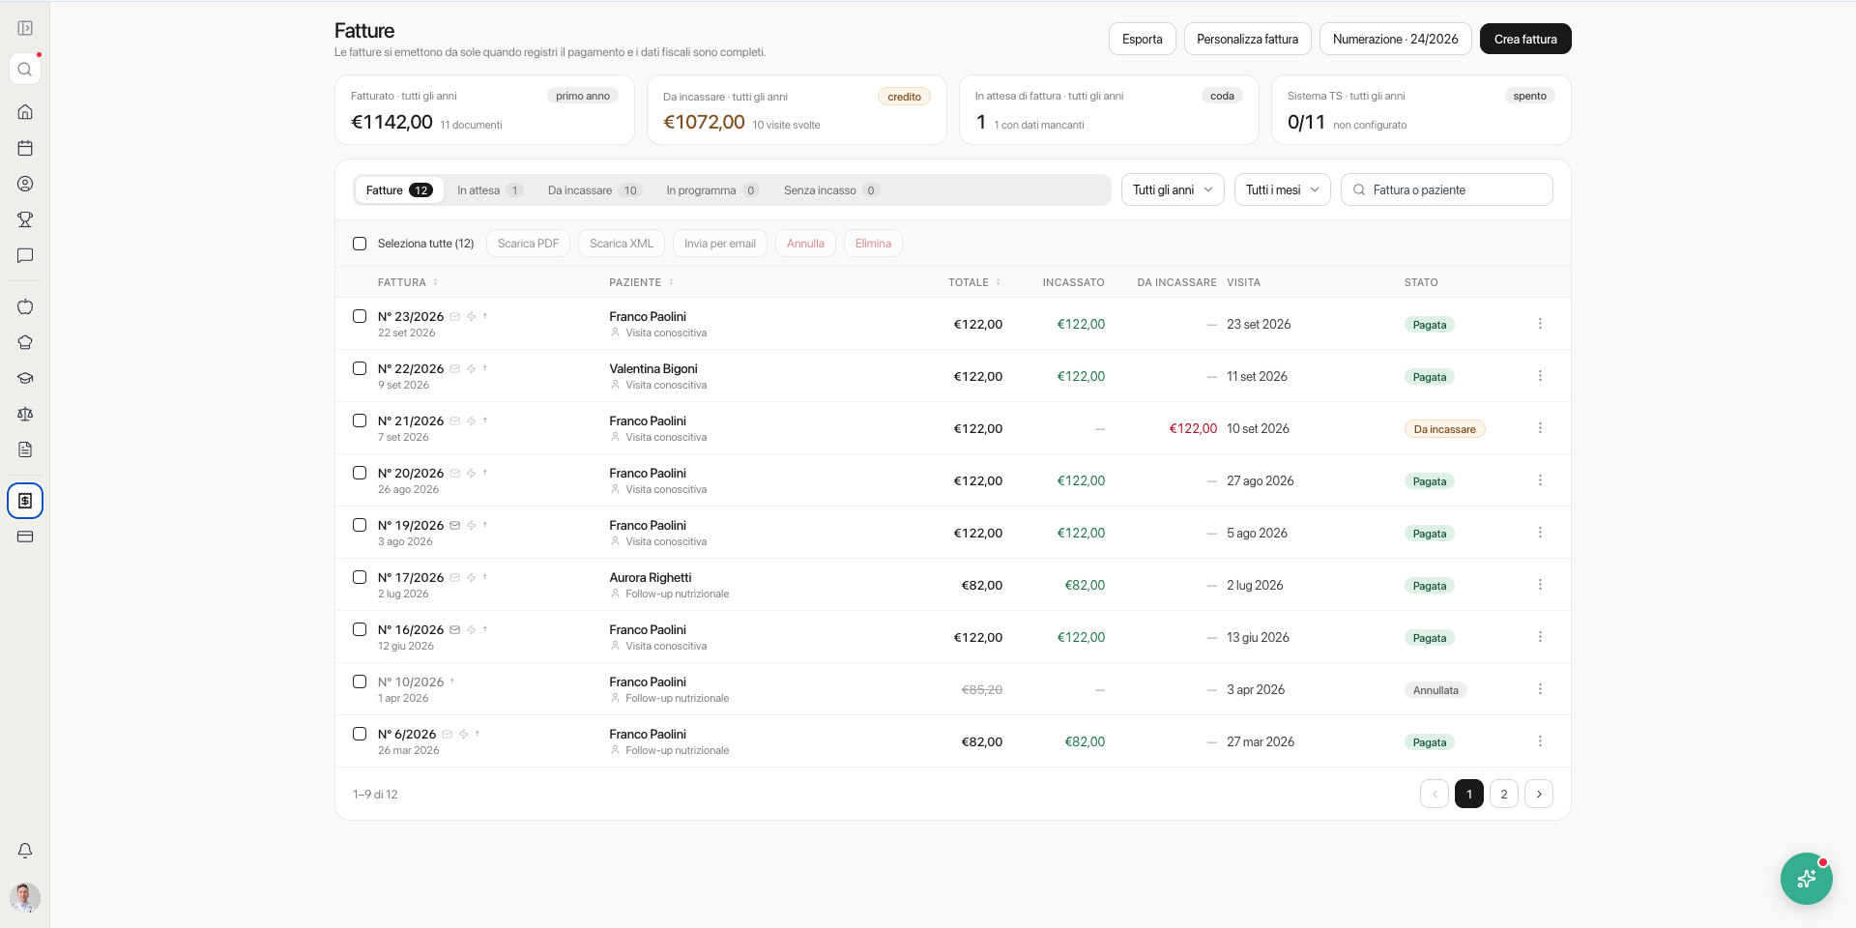Select checkbox for invoice N° 6/2026
1856x928 pixels.
tap(360, 734)
